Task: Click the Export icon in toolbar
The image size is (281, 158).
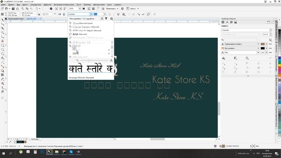Action: (x=61, y=9)
